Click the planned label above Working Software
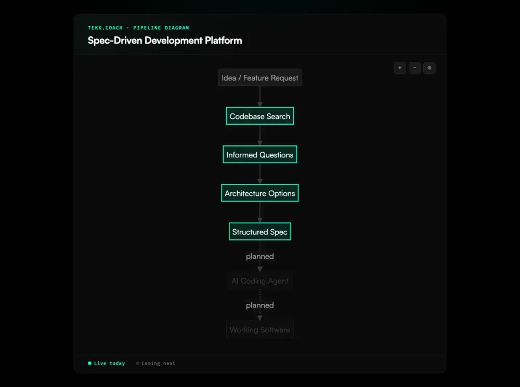The height and width of the screenshot is (387, 520). 259,305
